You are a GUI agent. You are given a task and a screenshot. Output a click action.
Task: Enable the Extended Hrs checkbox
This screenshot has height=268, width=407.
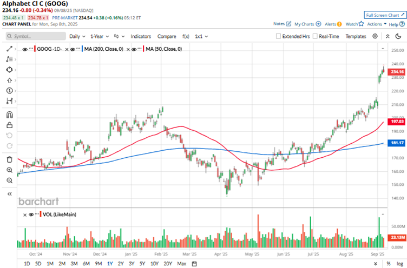278,36
